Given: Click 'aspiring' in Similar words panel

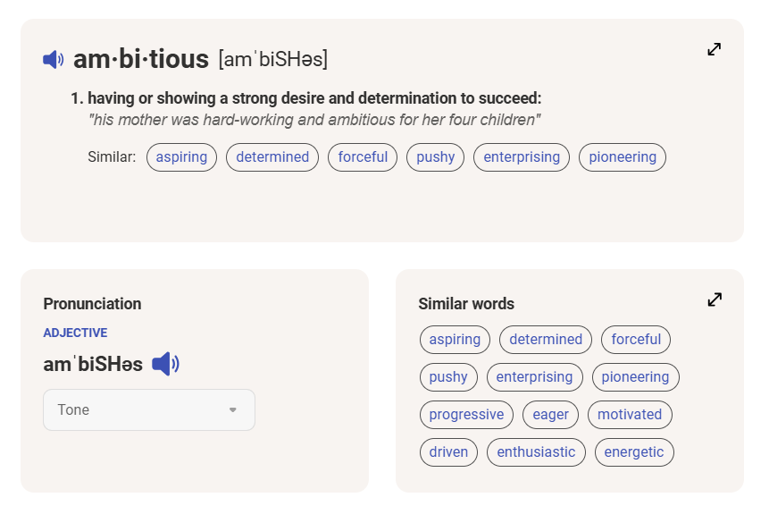Looking at the screenshot, I should click(455, 340).
